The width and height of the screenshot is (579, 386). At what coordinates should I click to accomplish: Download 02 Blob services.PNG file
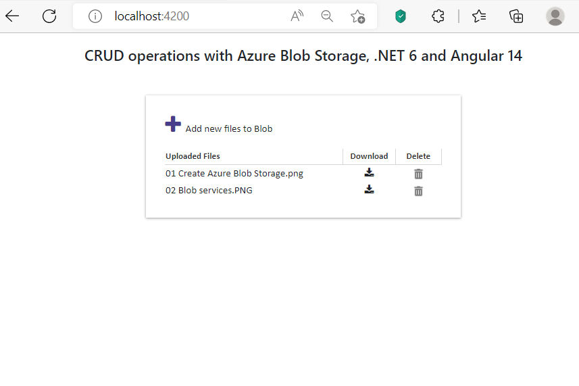click(369, 190)
